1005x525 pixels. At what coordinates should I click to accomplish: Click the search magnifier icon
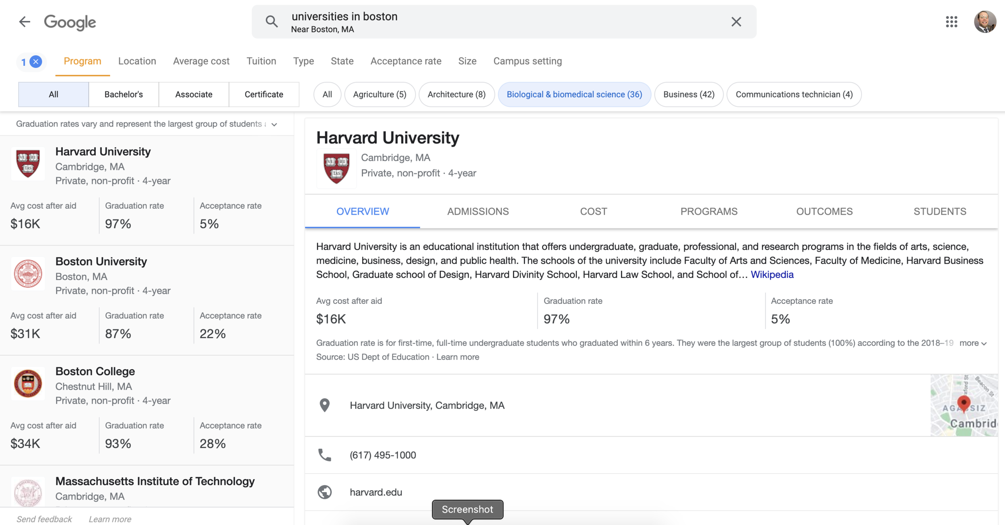click(x=272, y=22)
